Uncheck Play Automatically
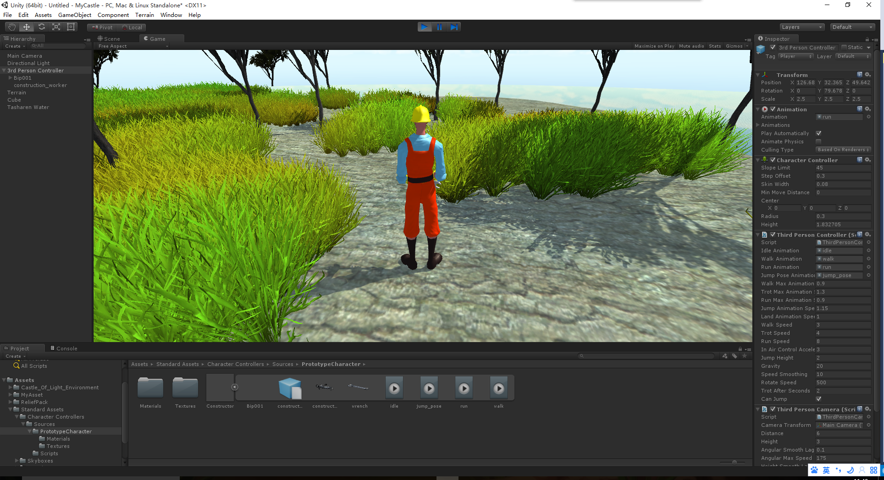The height and width of the screenshot is (480, 884). [818, 133]
